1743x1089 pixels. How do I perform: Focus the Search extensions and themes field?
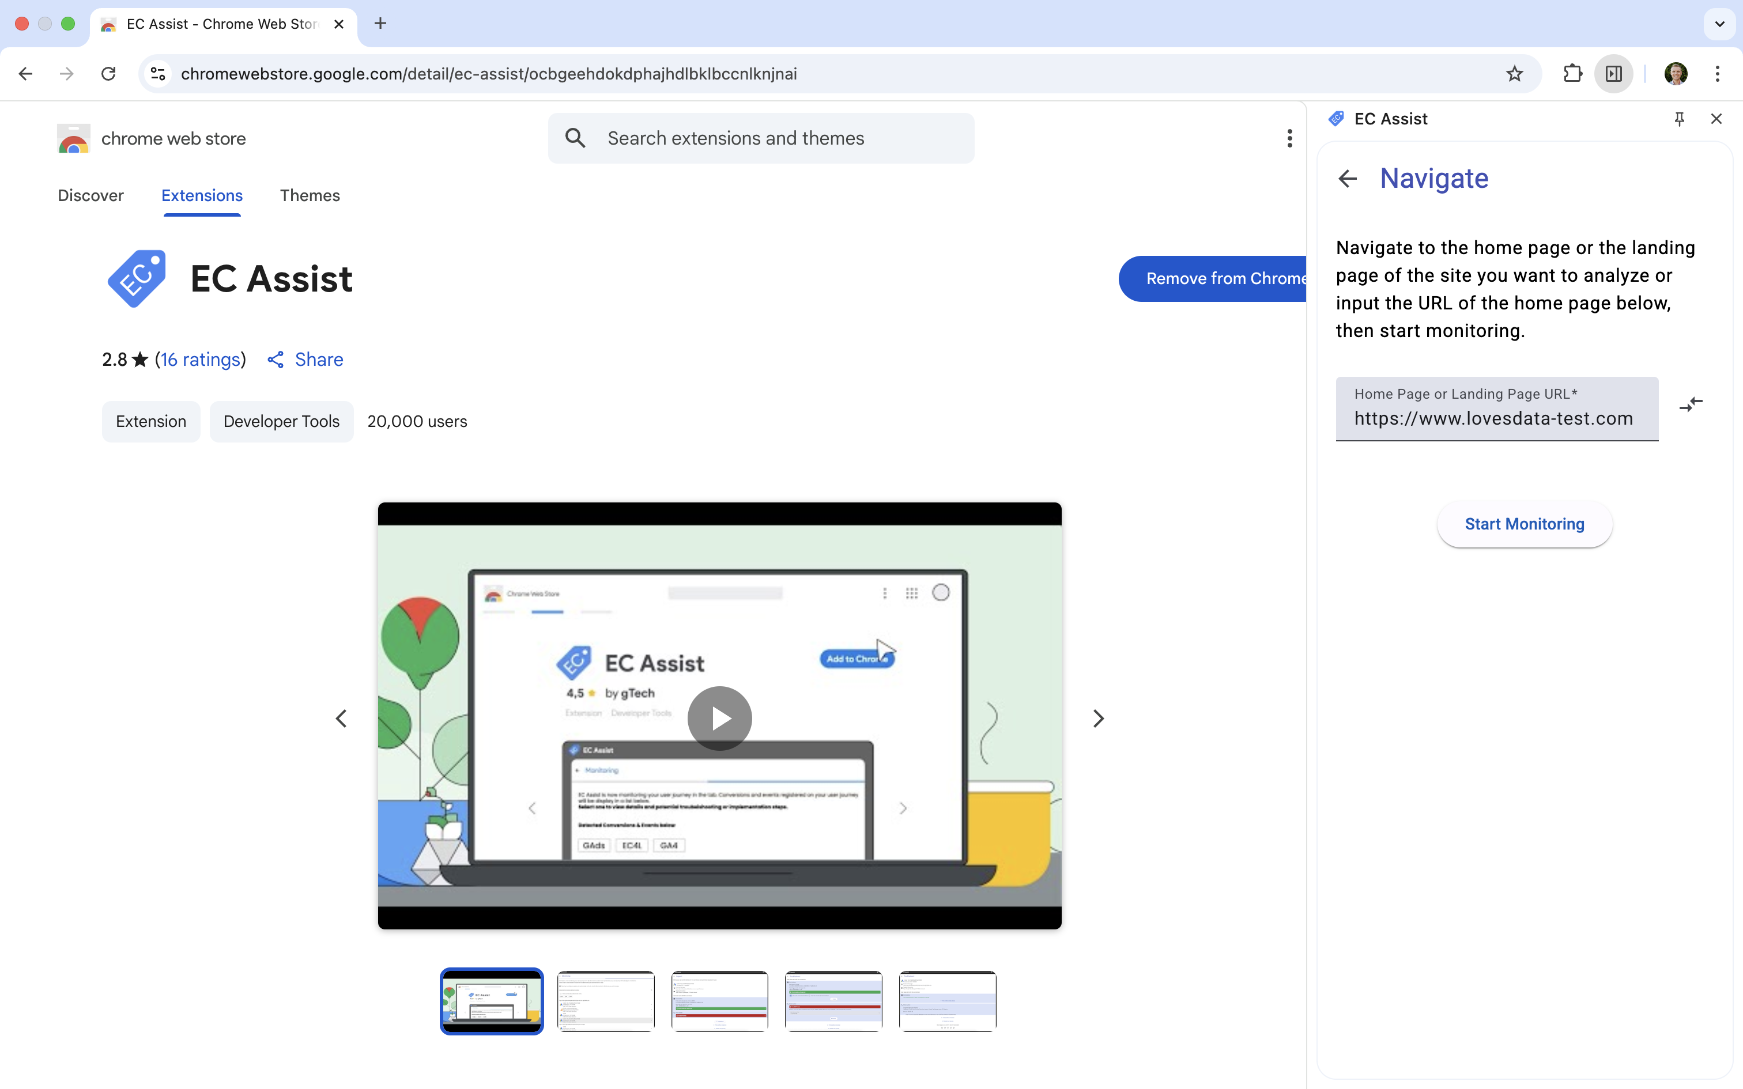click(x=761, y=138)
